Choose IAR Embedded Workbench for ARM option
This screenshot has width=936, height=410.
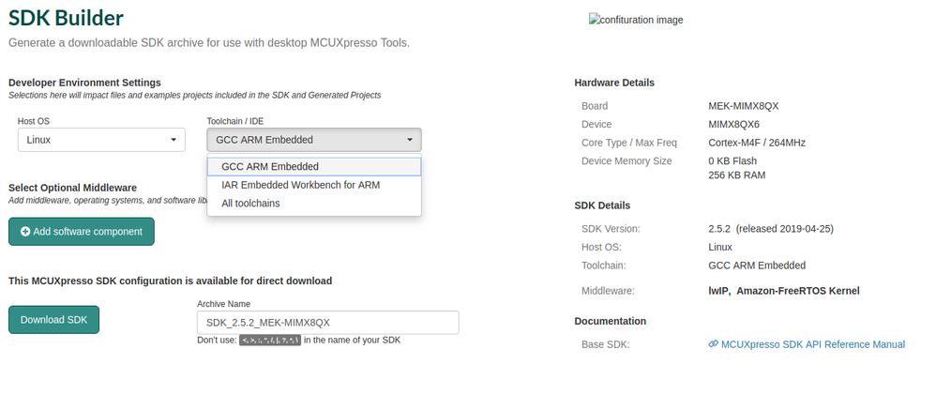tap(300, 185)
